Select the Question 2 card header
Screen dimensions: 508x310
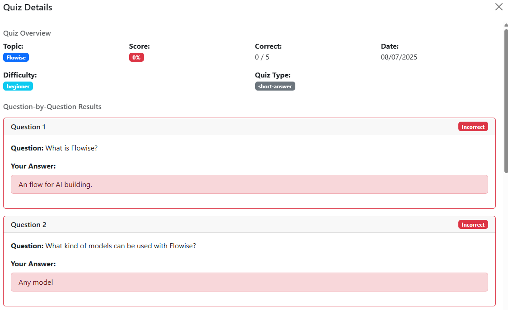tap(226, 225)
